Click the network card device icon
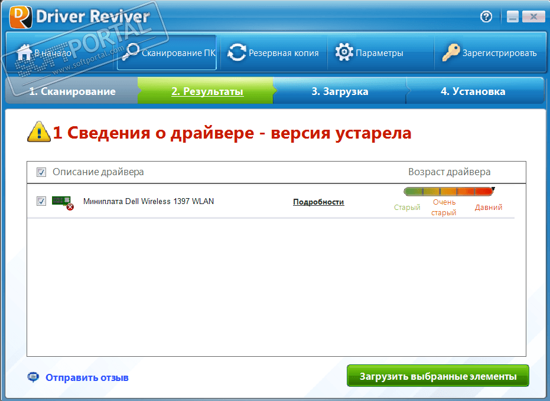550x401 pixels. click(63, 202)
